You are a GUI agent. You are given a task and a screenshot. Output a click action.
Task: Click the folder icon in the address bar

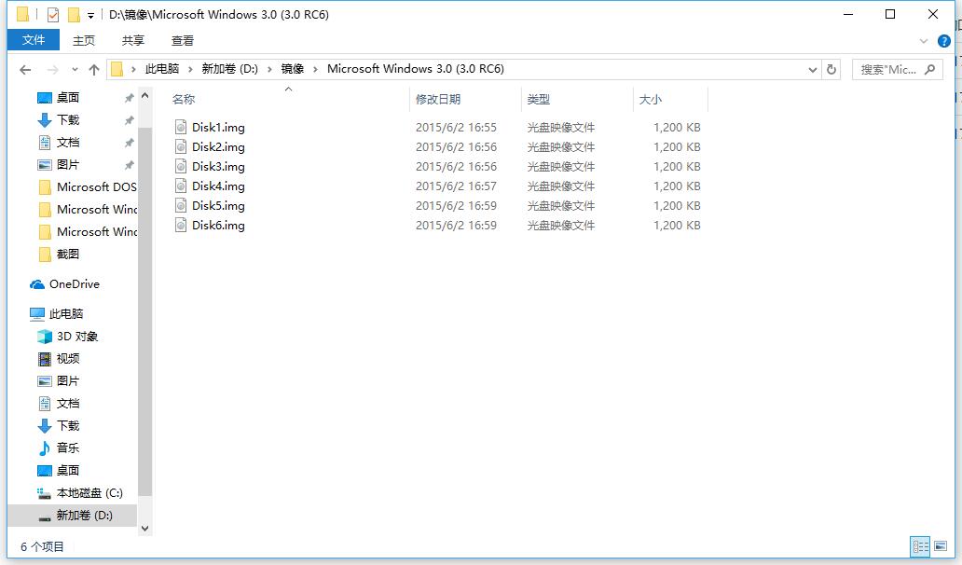[x=117, y=69]
